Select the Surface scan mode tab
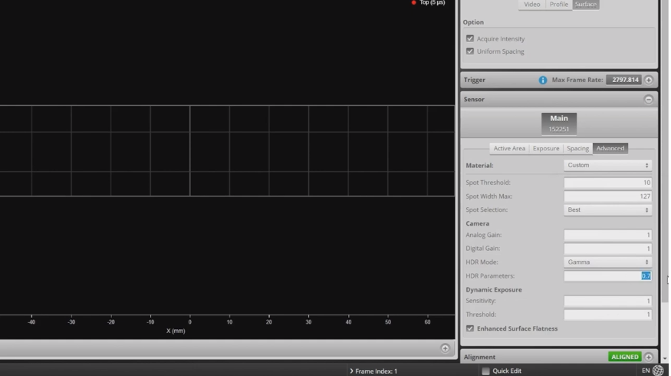The image size is (671, 376). tap(585, 5)
